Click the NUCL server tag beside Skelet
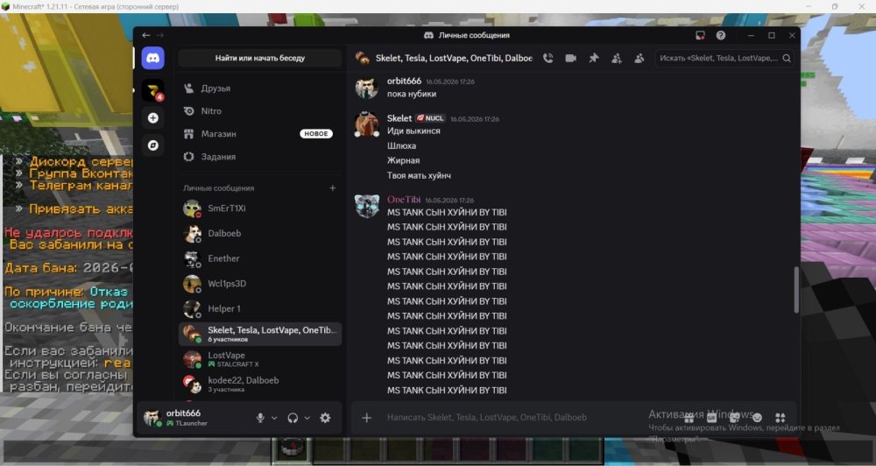Viewport: 876px width, 466px height. [x=430, y=118]
